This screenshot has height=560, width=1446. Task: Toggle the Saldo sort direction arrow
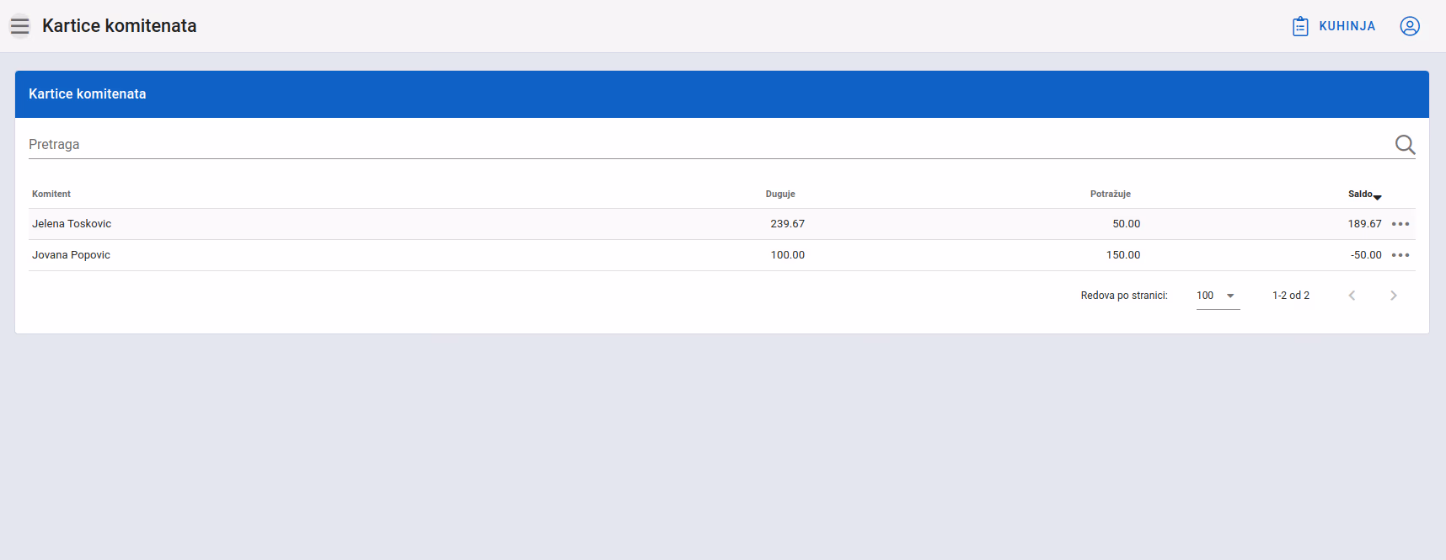coord(1378,197)
